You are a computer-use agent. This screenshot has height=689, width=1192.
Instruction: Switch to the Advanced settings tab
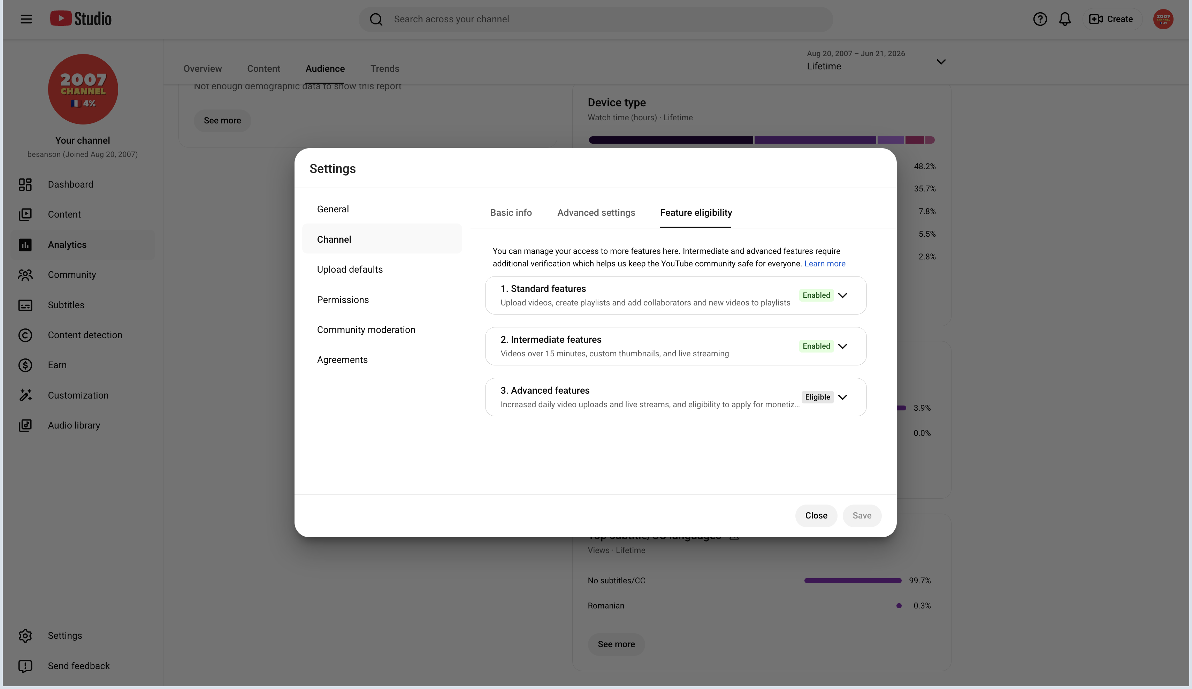[596, 212]
